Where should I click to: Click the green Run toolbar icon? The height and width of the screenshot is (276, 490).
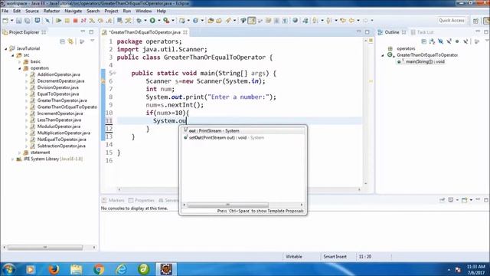152,21
